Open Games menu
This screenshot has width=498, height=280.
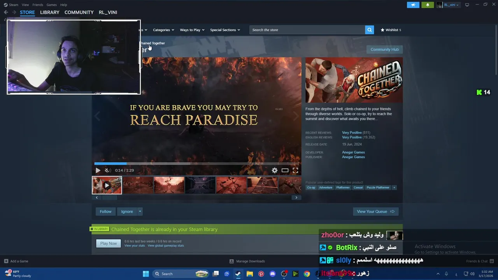[x=52, y=5]
